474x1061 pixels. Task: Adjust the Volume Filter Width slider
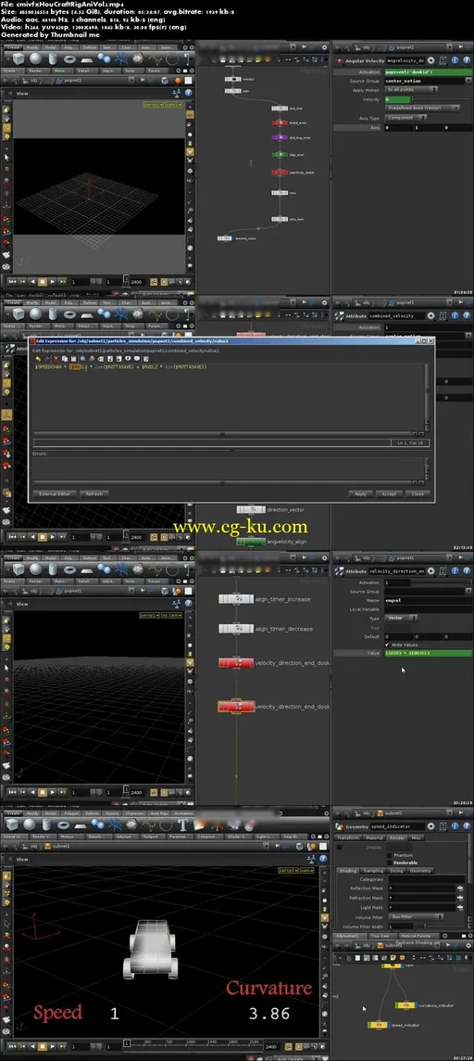(x=442, y=927)
